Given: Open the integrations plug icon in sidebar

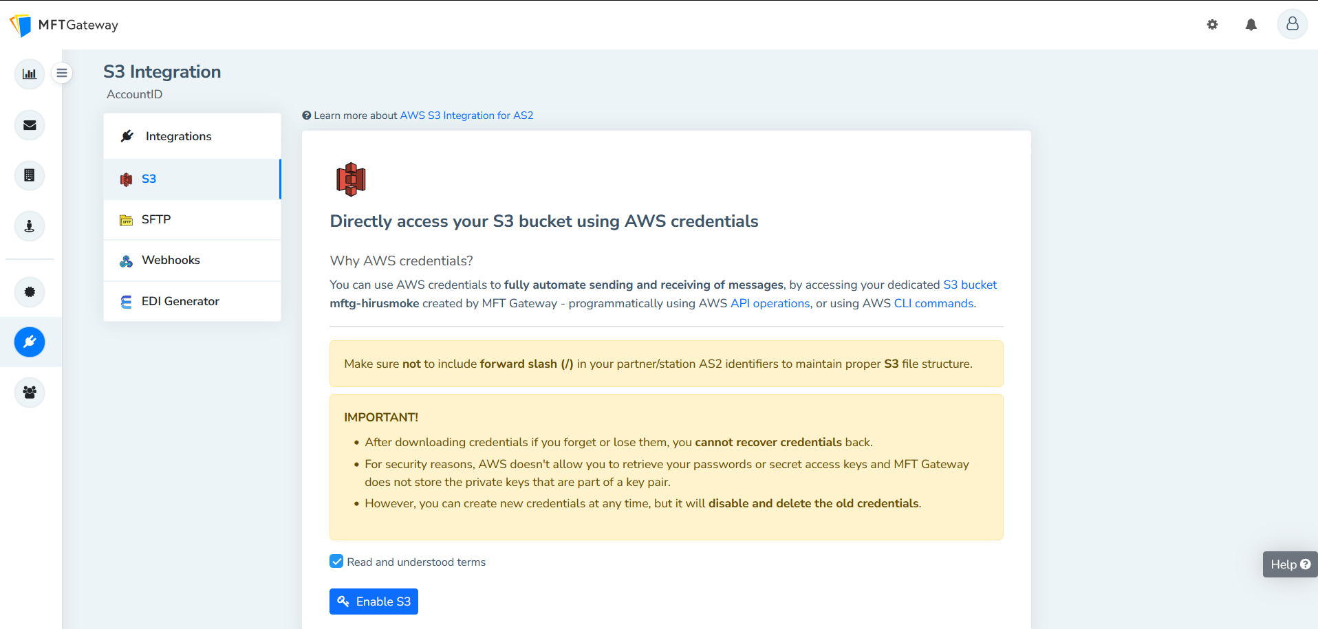Looking at the screenshot, I should (30, 342).
